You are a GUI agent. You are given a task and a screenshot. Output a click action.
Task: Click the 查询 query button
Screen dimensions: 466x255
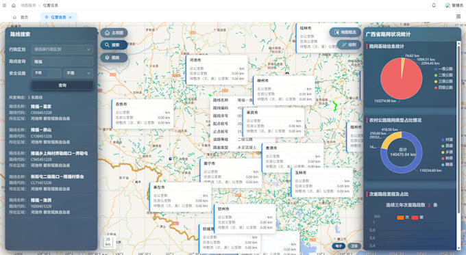62,85
